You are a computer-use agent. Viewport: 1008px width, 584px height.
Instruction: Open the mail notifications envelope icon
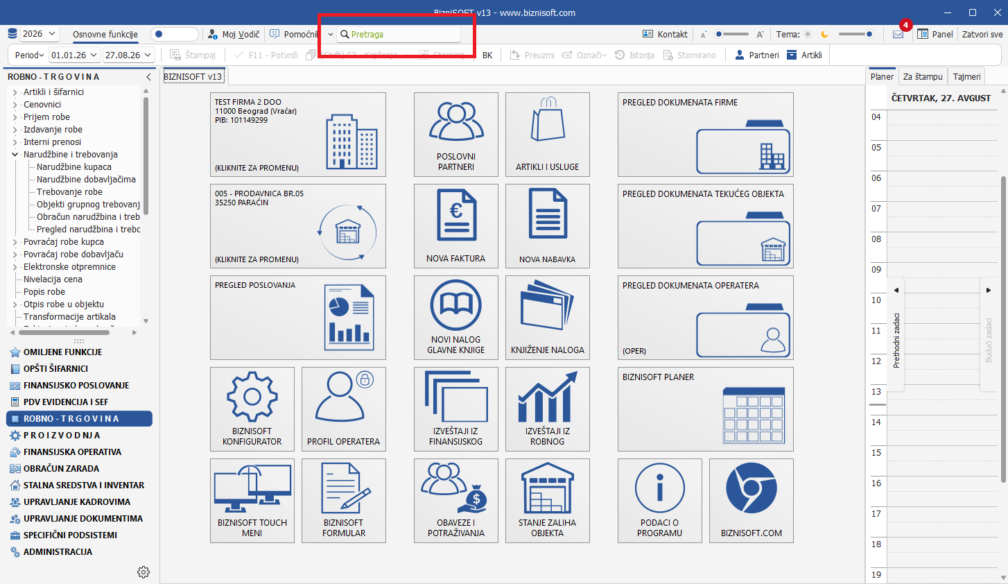click(x=898, y=34)
